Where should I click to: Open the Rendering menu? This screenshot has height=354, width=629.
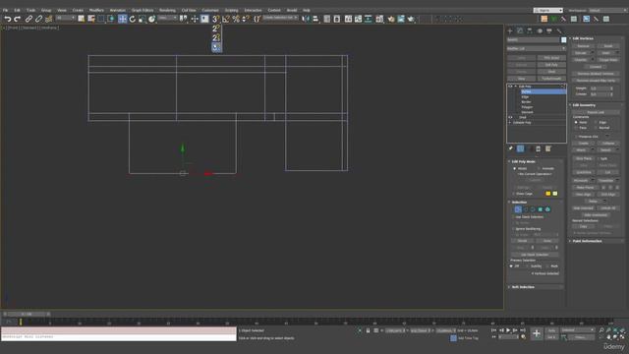pyautogui.click(x=167, y=11)
